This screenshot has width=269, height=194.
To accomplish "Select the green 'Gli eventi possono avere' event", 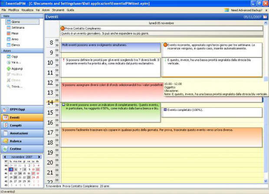I will click(x=111, y=113).
